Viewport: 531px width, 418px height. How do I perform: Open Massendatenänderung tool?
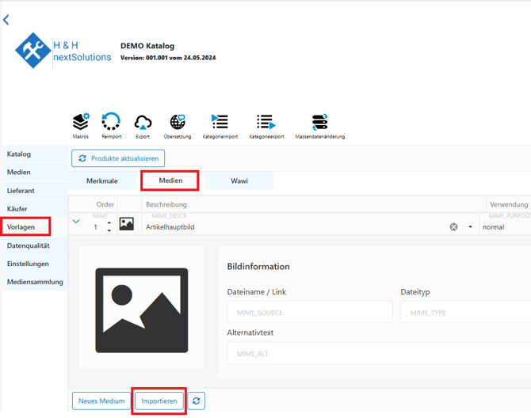click(x=319, y=122)
